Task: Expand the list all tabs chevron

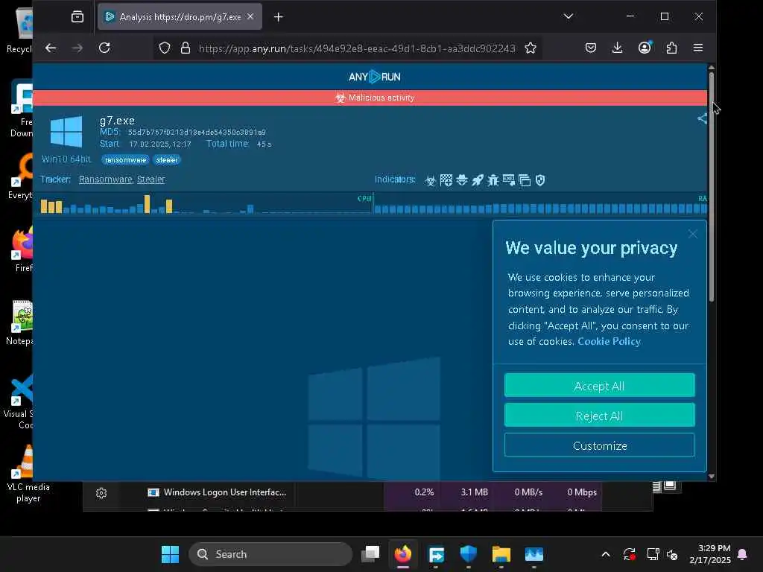Action: 569,16
